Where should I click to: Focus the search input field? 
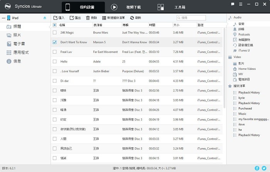[x=191, y=18]
